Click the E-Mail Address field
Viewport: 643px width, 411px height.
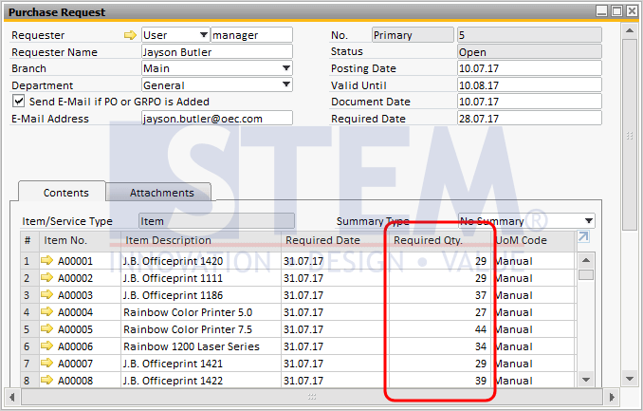click(217, 119)
